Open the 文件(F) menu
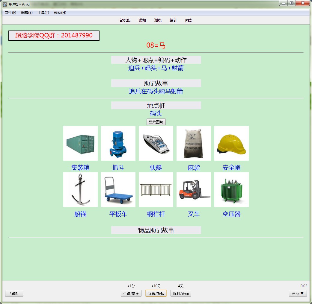Image resolution: width=312 pixels, height=304 pixels. coord(10,13)
